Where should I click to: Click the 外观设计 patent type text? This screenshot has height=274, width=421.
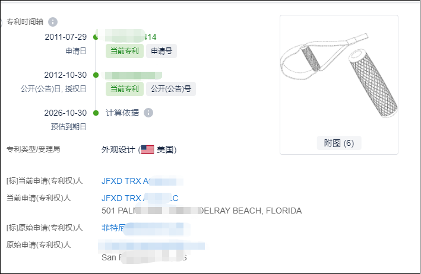point(119,149)
